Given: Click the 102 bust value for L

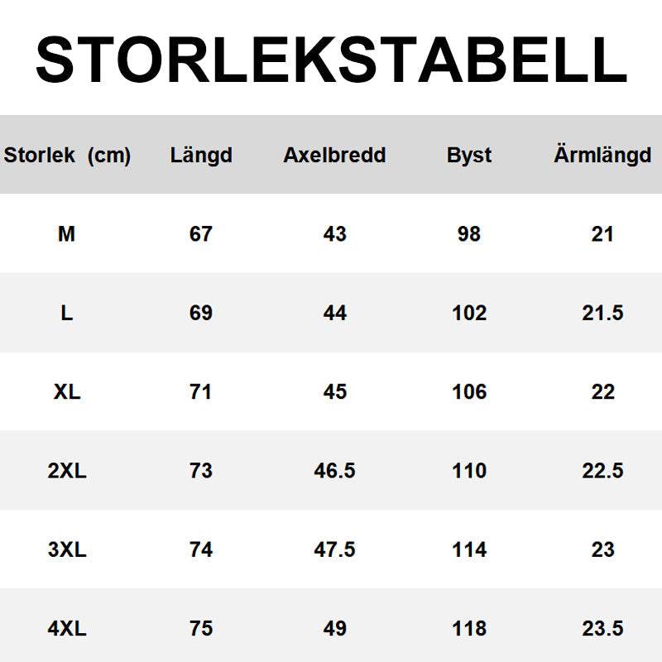Looking at the screenshot, I should click(469, 313).
